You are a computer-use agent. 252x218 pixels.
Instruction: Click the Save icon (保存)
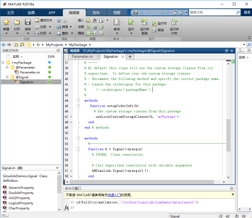pos(28,22)
